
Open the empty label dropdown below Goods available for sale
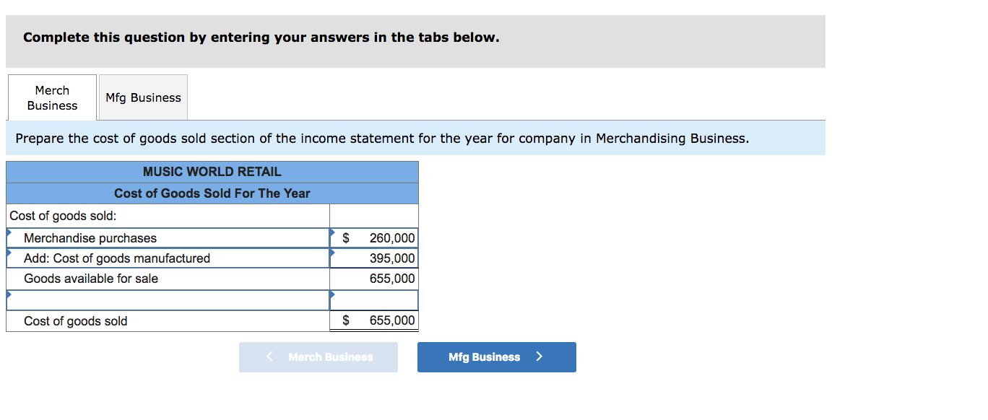click(166, 299)
